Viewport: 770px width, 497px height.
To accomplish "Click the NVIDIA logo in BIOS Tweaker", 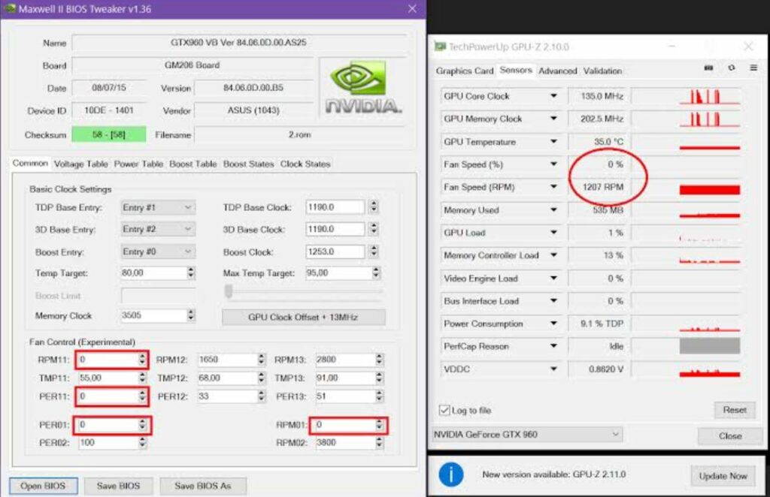I will point(363,88).
